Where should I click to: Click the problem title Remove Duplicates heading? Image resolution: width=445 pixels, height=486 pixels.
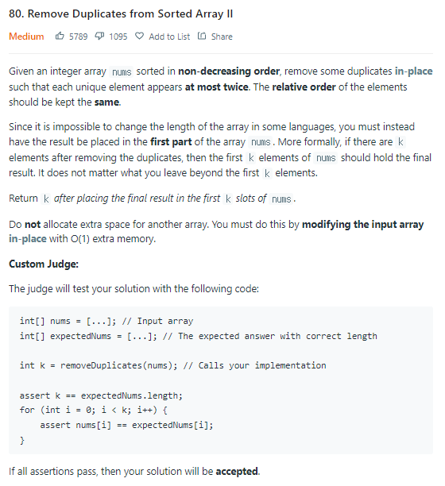pos(121,14)
